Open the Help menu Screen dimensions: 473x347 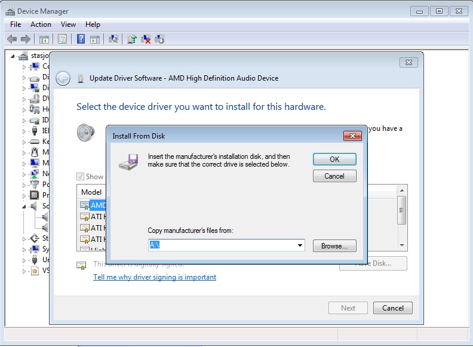[93, 24]
